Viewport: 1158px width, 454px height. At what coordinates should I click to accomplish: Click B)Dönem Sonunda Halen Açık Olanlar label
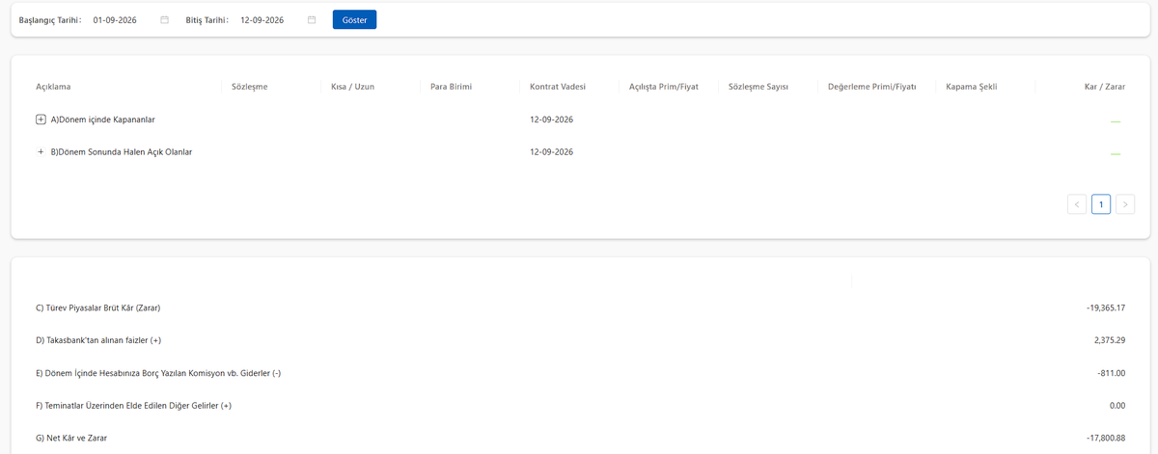pos(122,152)
